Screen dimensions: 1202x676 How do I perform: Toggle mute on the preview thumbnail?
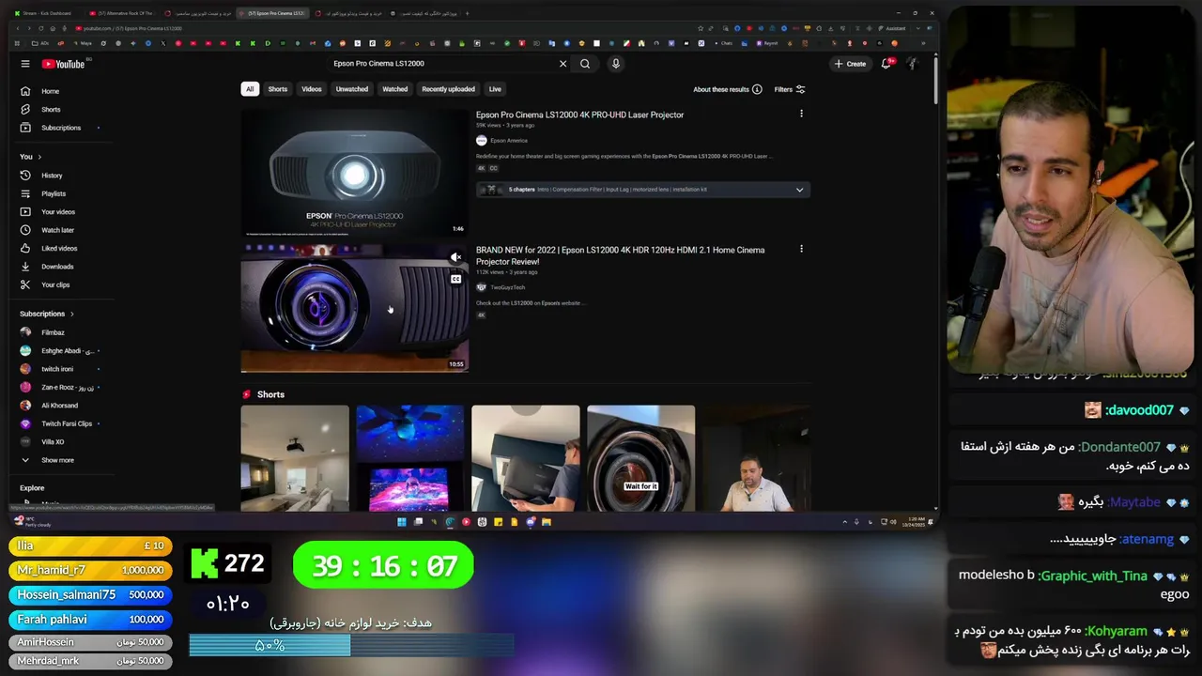[x=455, y=257]
